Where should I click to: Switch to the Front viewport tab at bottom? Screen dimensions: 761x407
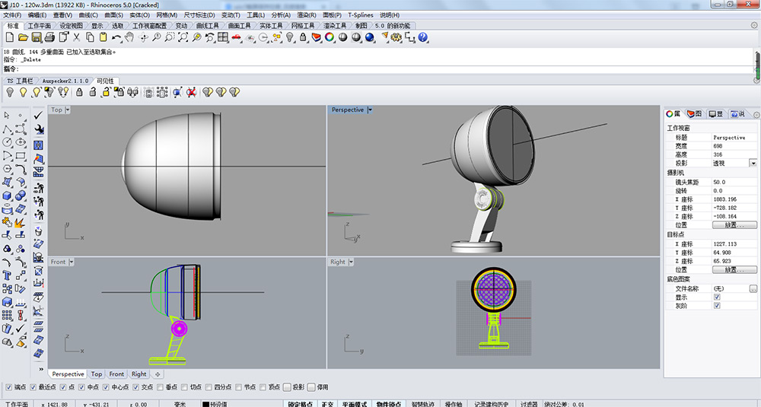click(x=116, y=374)
